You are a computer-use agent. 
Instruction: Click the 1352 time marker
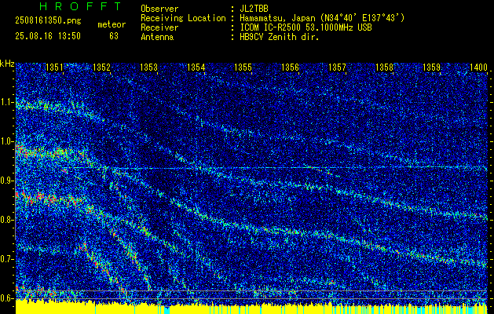(x=102, y=67)
